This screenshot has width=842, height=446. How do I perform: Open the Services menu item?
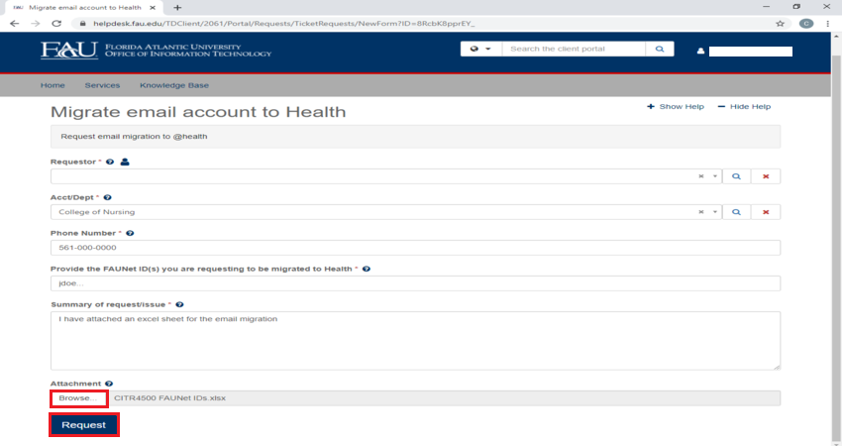pyautogui.click(x=102, y=85)
